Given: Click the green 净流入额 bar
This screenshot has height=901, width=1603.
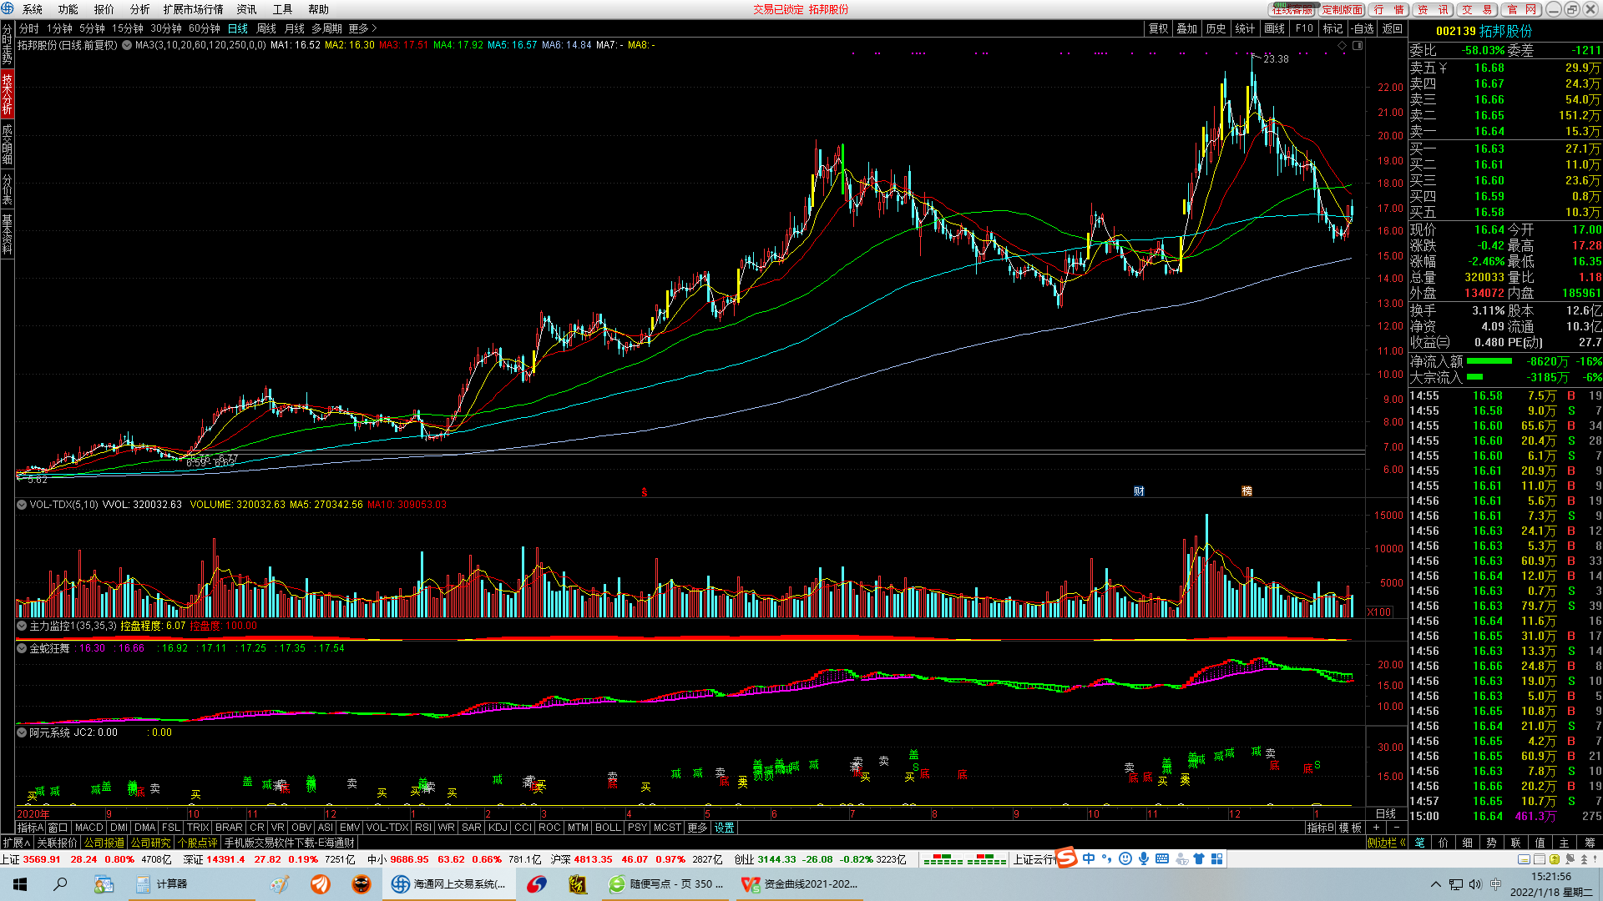Looking at the screenshot, I should pos(1489,361).
